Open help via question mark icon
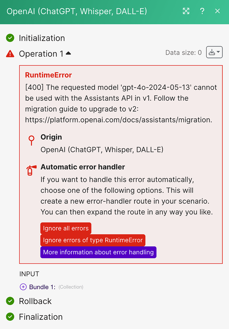 click(x=202, y=11)
